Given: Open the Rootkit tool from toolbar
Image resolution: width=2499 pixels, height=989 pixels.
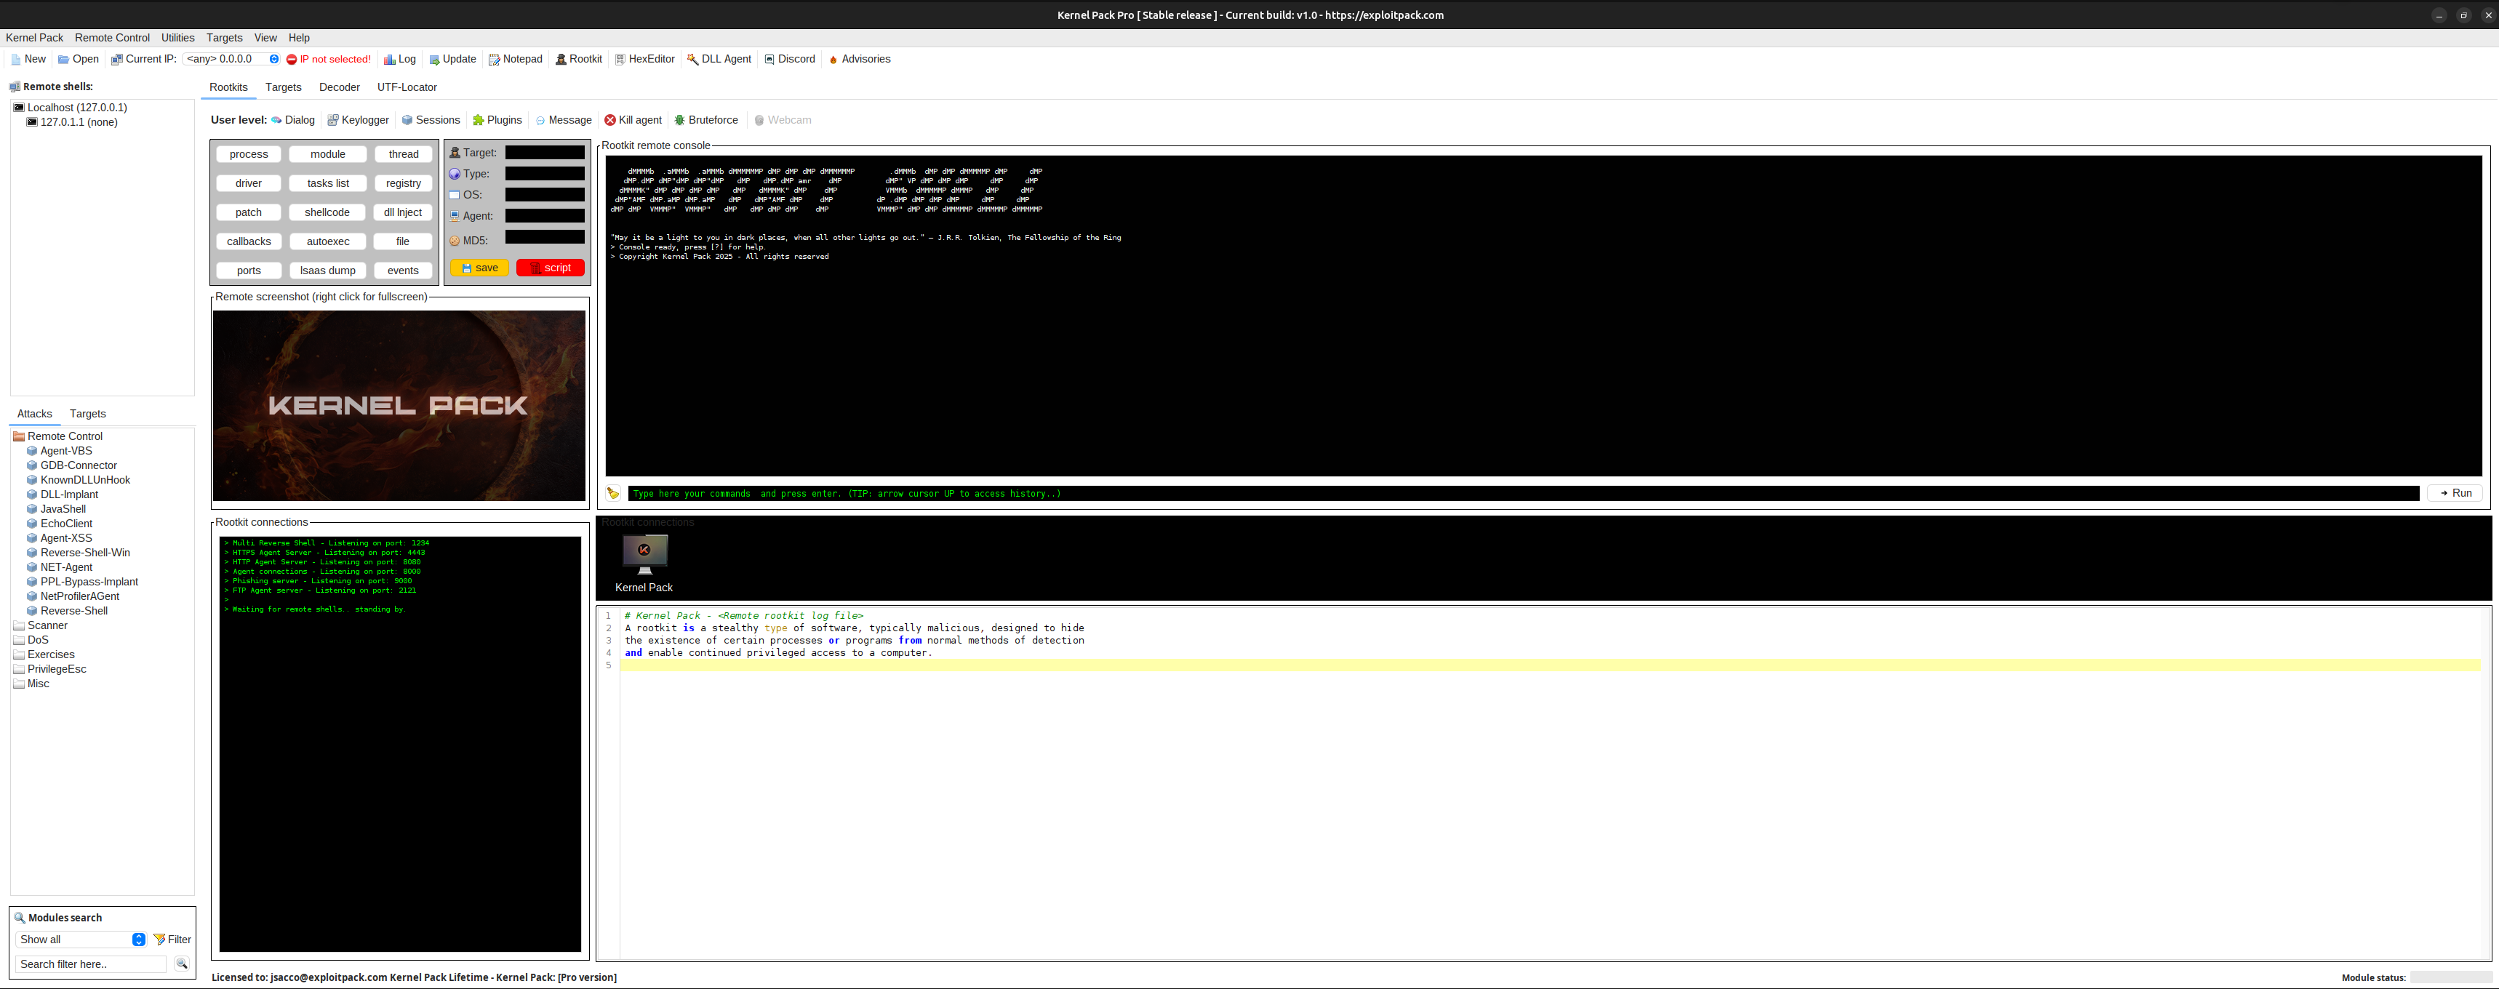Looking at the screenshot, I should pyautogui.click(x=578, y=59).
